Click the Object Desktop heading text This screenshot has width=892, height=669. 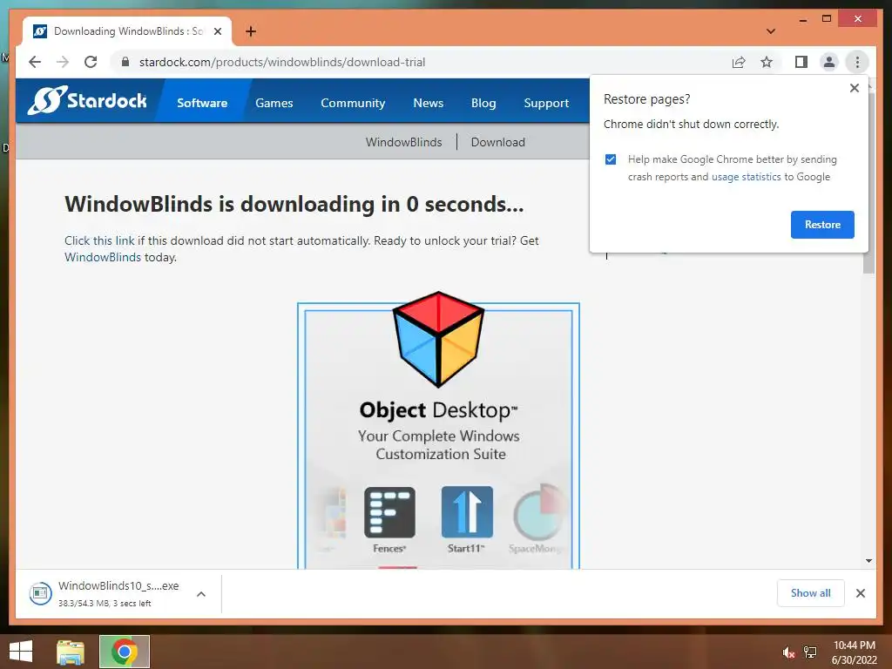pyautogui.click(x=439, y=410)
